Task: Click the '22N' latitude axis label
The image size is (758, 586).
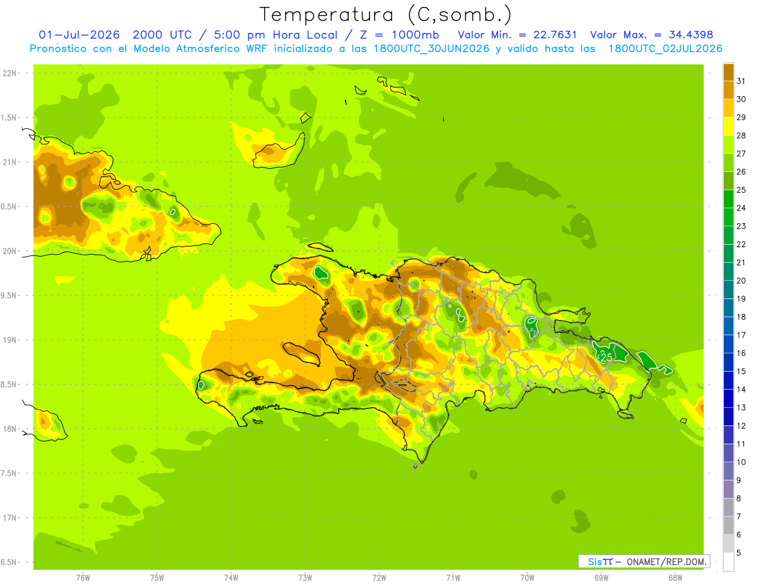Action: (9, 73)
